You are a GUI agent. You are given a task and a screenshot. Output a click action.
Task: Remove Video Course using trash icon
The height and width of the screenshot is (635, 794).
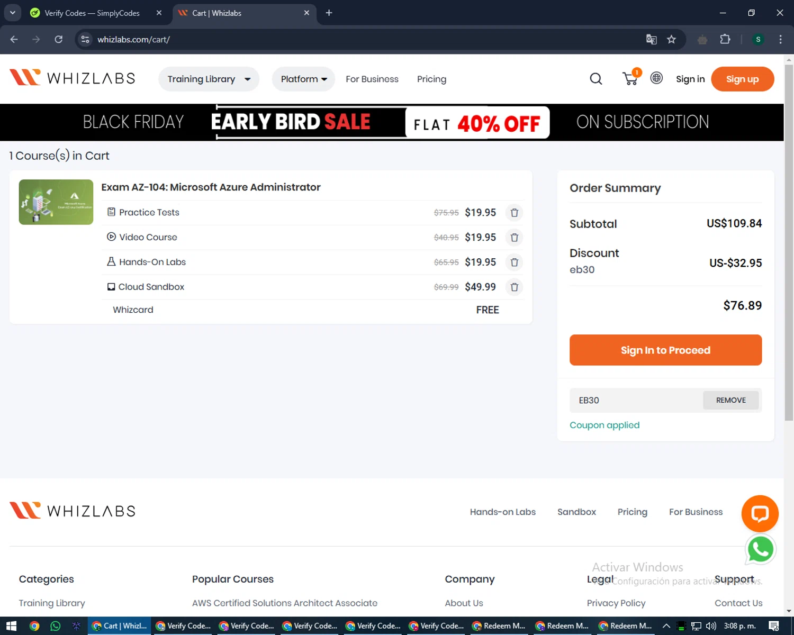click(x=514, y=238)
